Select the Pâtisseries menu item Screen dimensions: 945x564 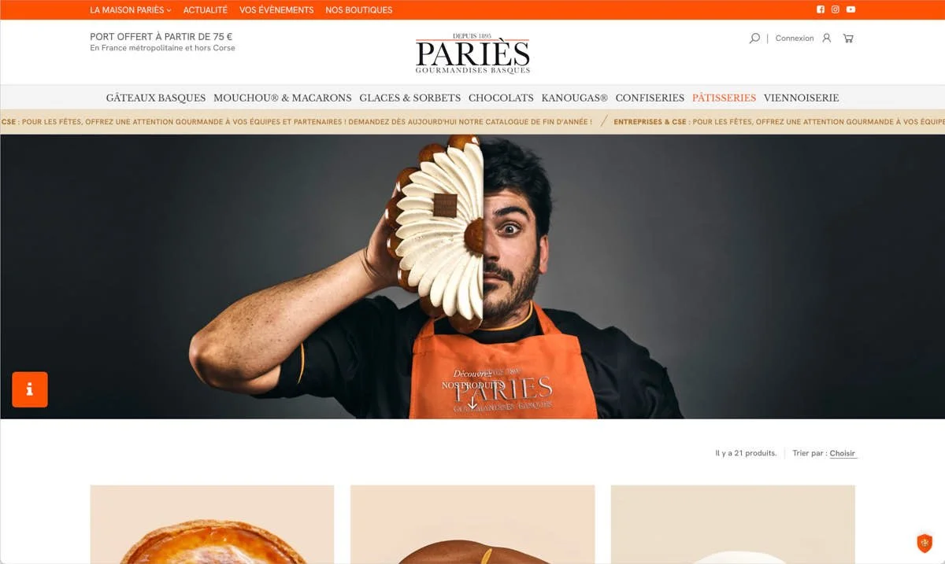[x=724, y=98]
